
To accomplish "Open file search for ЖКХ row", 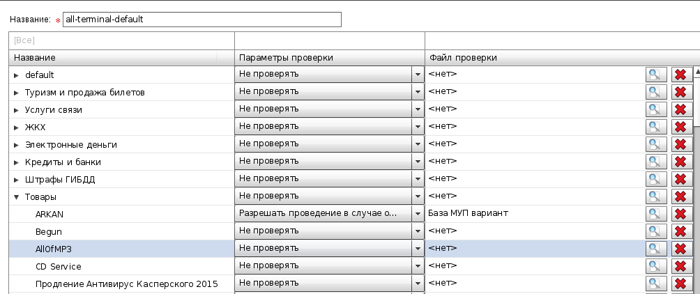I will (656, 127).
